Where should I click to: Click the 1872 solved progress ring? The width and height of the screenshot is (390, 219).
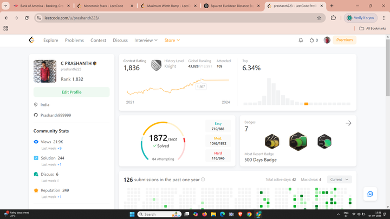point(163,141)
